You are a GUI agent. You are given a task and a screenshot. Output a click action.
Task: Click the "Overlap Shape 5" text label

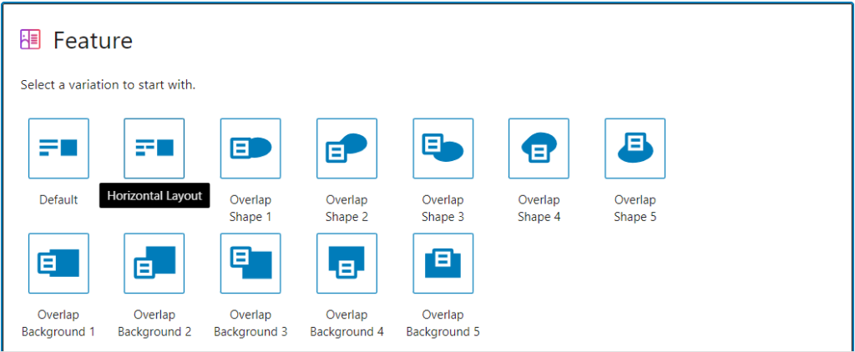(x=635, y=209)
